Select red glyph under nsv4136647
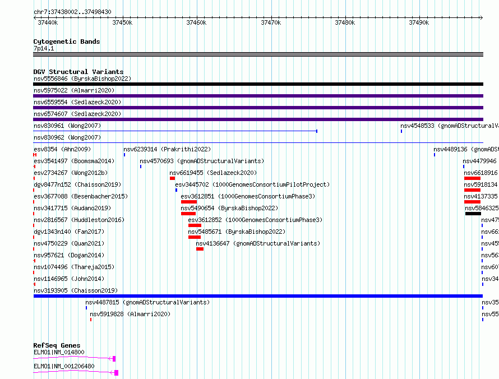 coord(200,249)
